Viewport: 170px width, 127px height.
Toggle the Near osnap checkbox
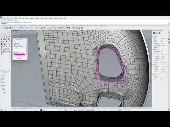pyautogui.click(x=1, y=75)
